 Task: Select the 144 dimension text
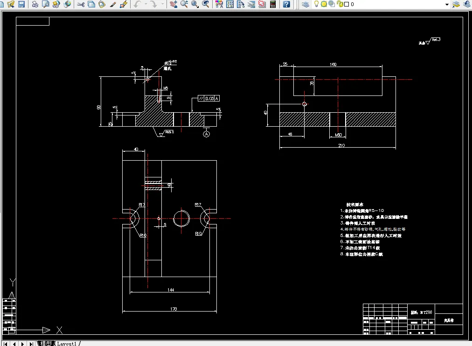pos(171,290)
